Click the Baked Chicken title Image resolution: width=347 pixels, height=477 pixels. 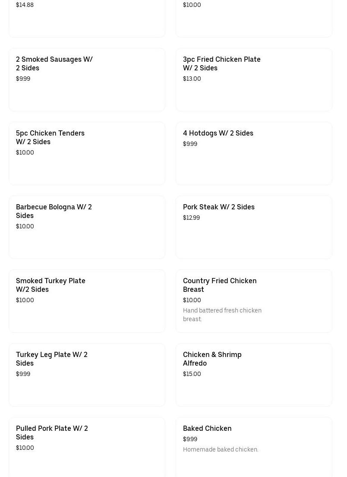tap(207, 428)
